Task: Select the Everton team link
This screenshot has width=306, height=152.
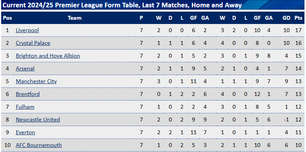Action: (x=25, y=132)
